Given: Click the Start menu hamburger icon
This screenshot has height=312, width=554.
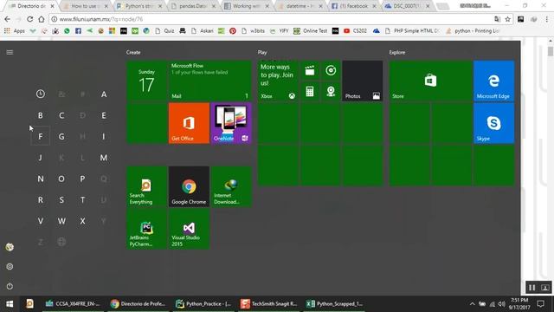Looking at the screenshot, I should coord(10,52).
